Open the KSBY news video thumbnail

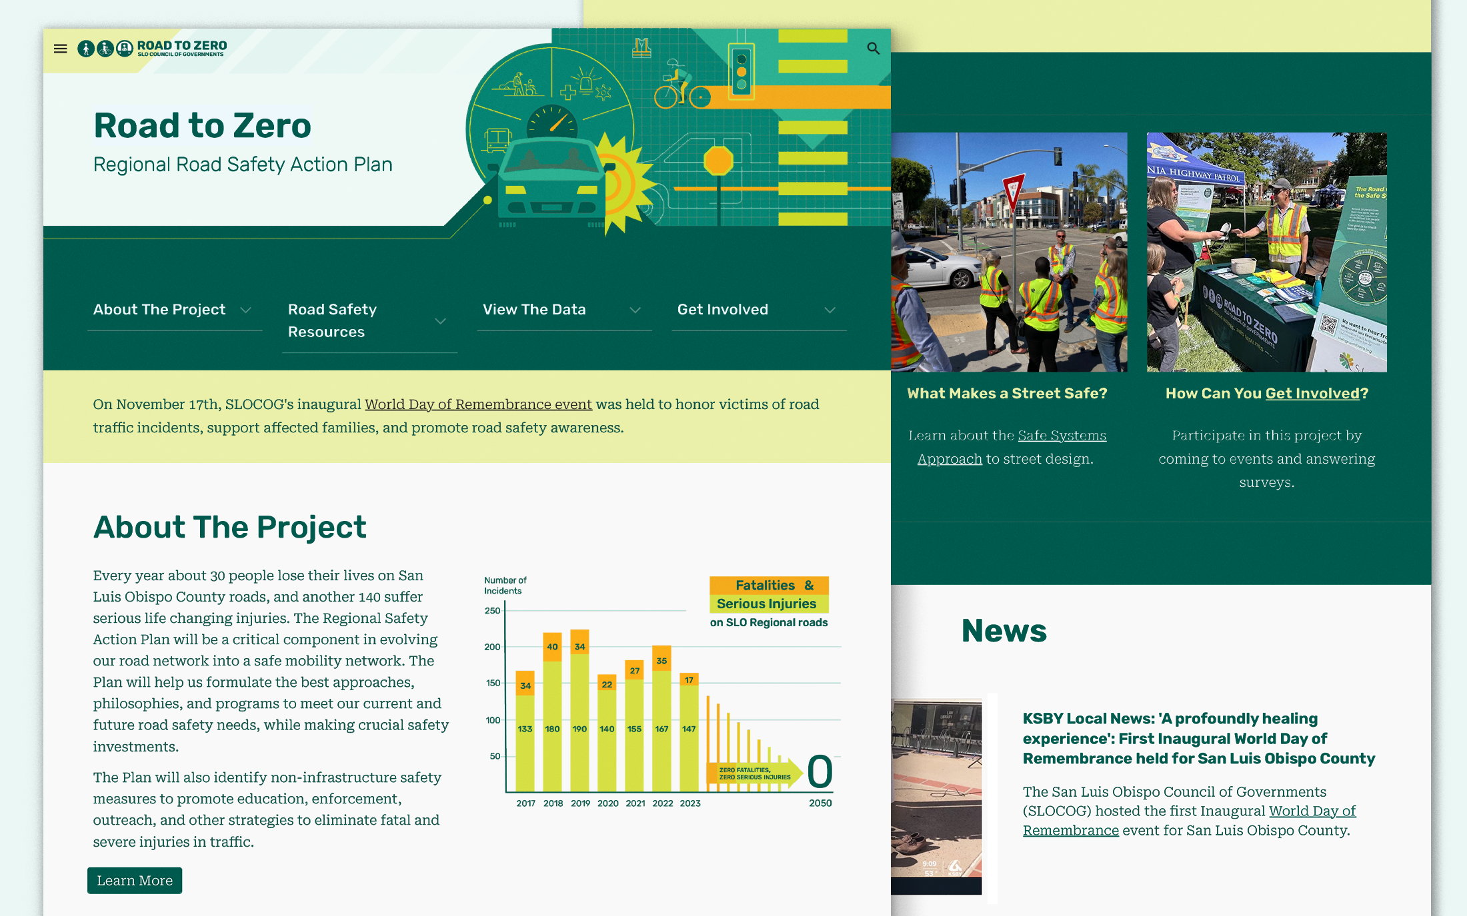[936, 797]
